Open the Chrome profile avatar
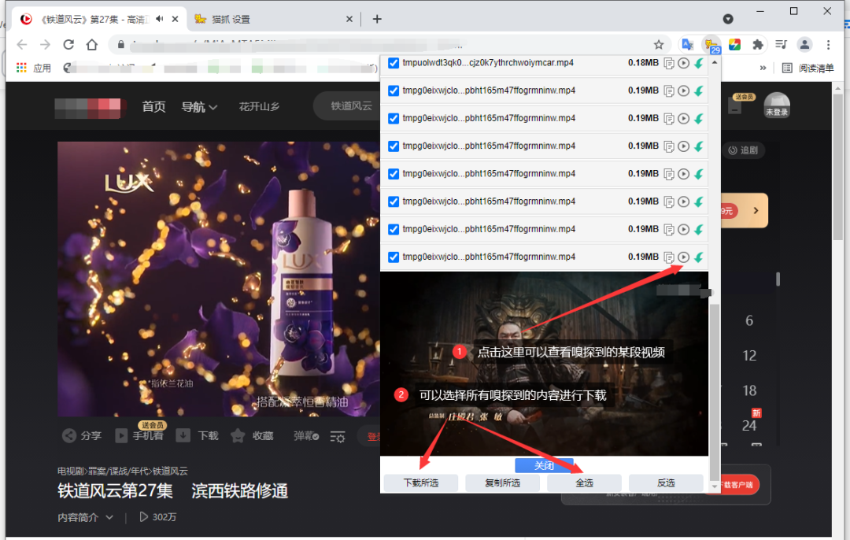Image resolution: width=850 pixels, height=540 pixels. click(x=804, y=45)
